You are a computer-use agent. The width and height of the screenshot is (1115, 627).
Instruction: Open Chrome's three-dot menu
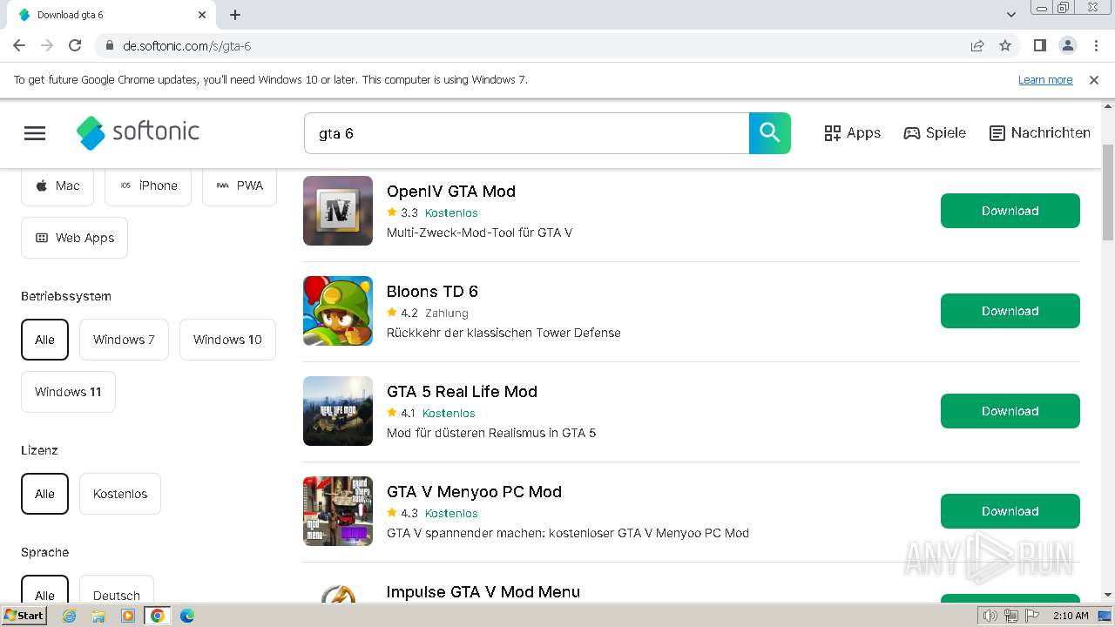pos(1095,45)
